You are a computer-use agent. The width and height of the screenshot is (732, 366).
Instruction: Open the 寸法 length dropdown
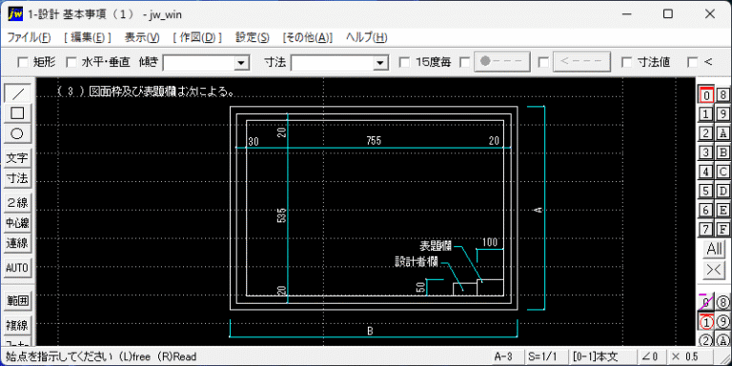click(x=380, y=62)
